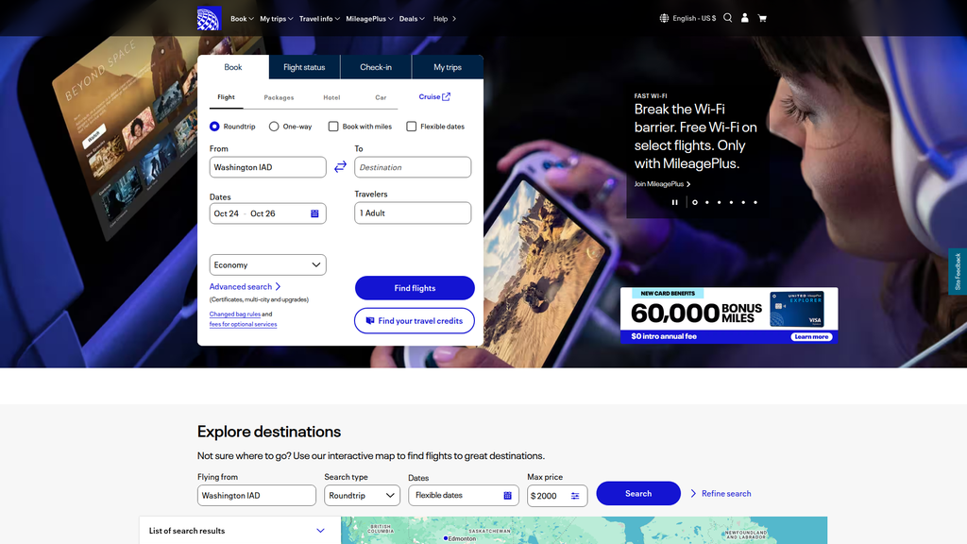Switch to Flight status tab

tap(304, 67)
